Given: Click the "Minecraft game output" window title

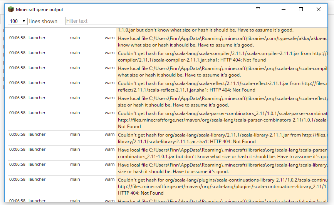Looking at the screenshot, I should pos(39,9).
